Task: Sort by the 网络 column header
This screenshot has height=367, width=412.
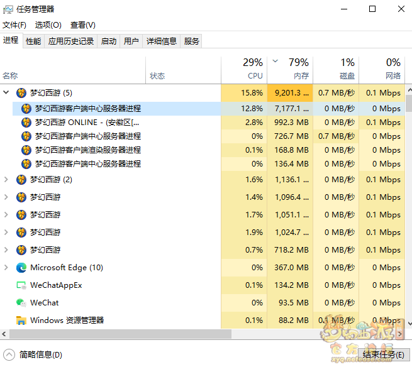Action: tap(382, 70)
